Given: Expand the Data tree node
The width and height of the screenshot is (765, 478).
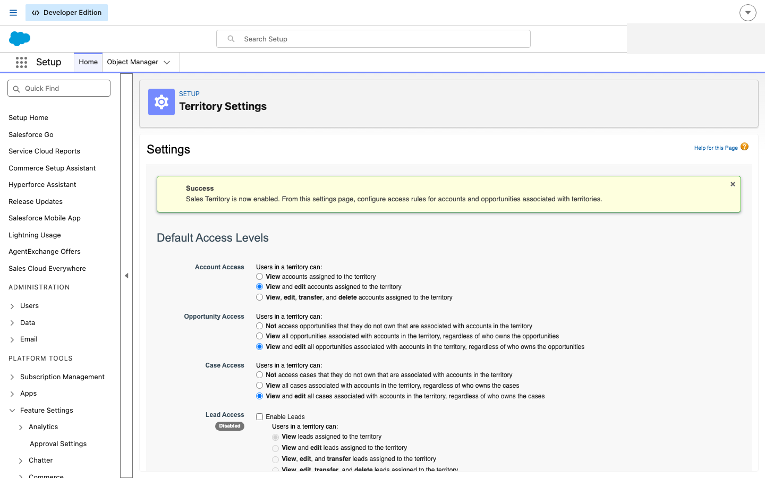Looking at the screenshot, I should tap(12, 323).
